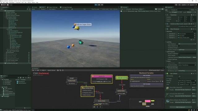The width and height of the screenshot is (198, 111).
Task: Start Play mode with the play button
Action: (96, 5)
